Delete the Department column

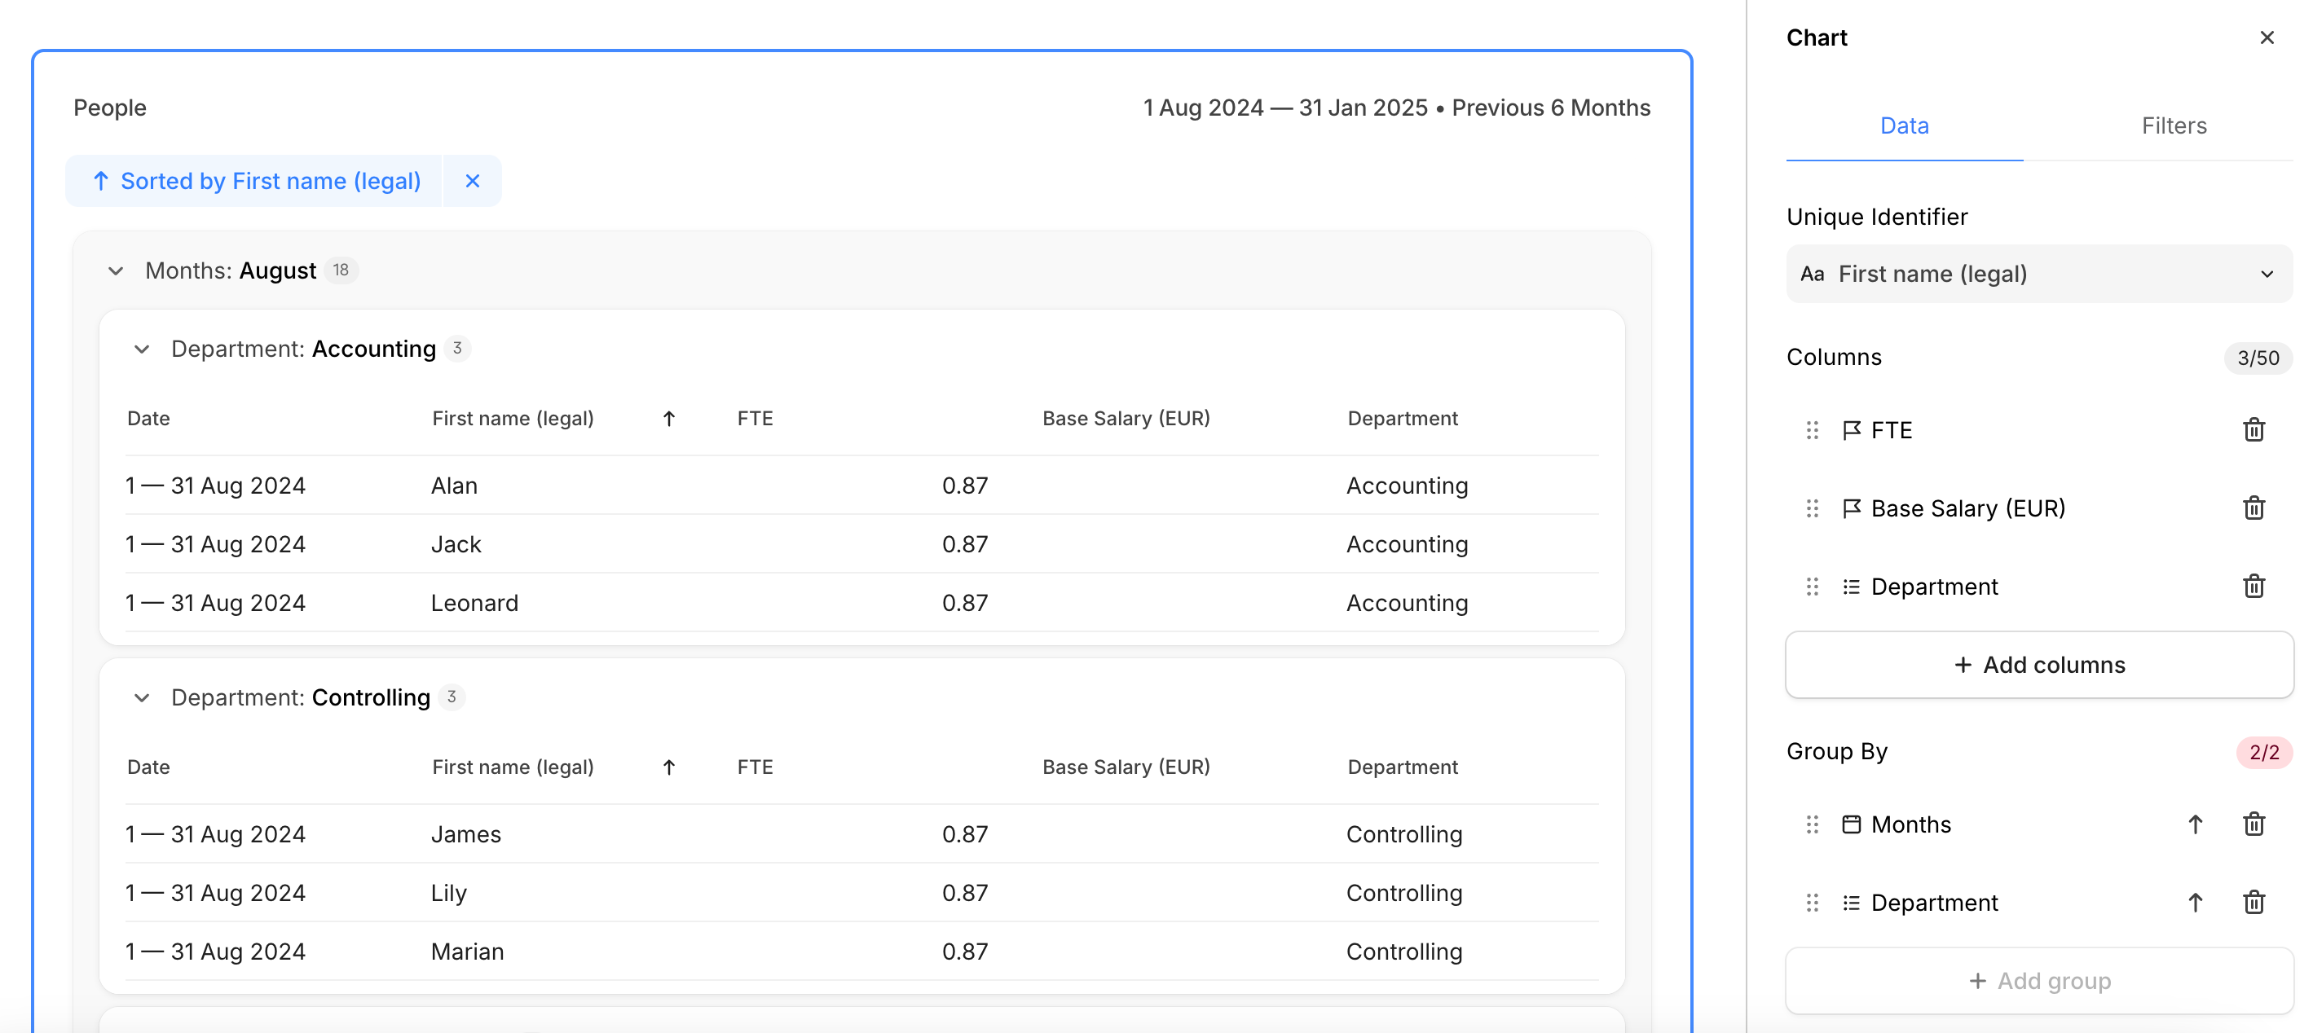[x=2253, y=586]
